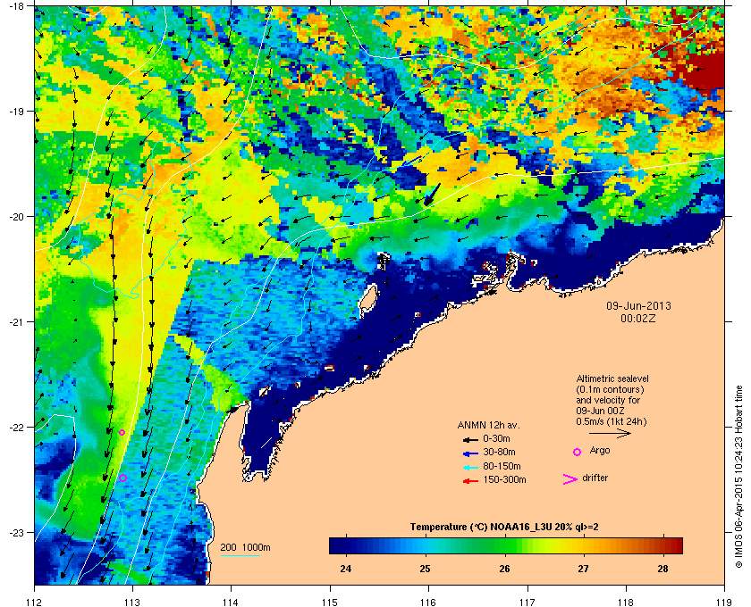Click the longitude axis label 116

[x=427, y=602]
